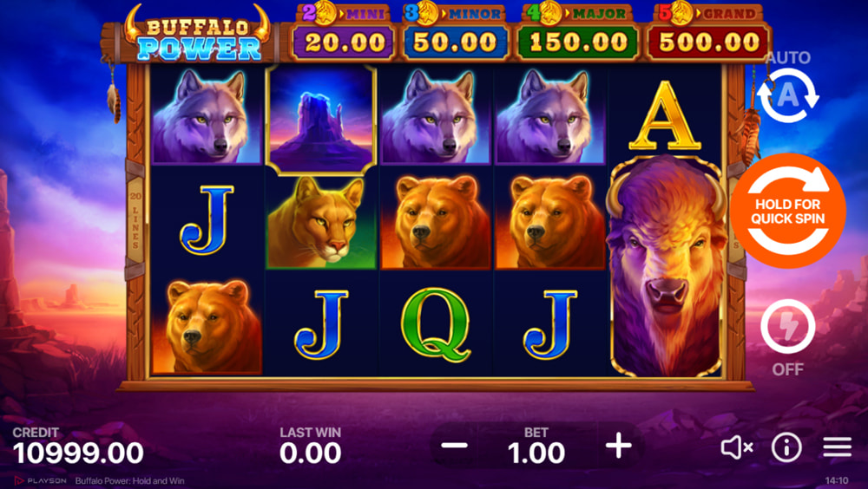Decrease bet with the minus button
The height and width of the screenshot is (489, 868).
coord(455,446)
